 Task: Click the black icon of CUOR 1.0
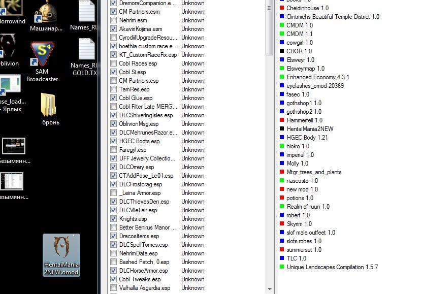coord(282,51)
